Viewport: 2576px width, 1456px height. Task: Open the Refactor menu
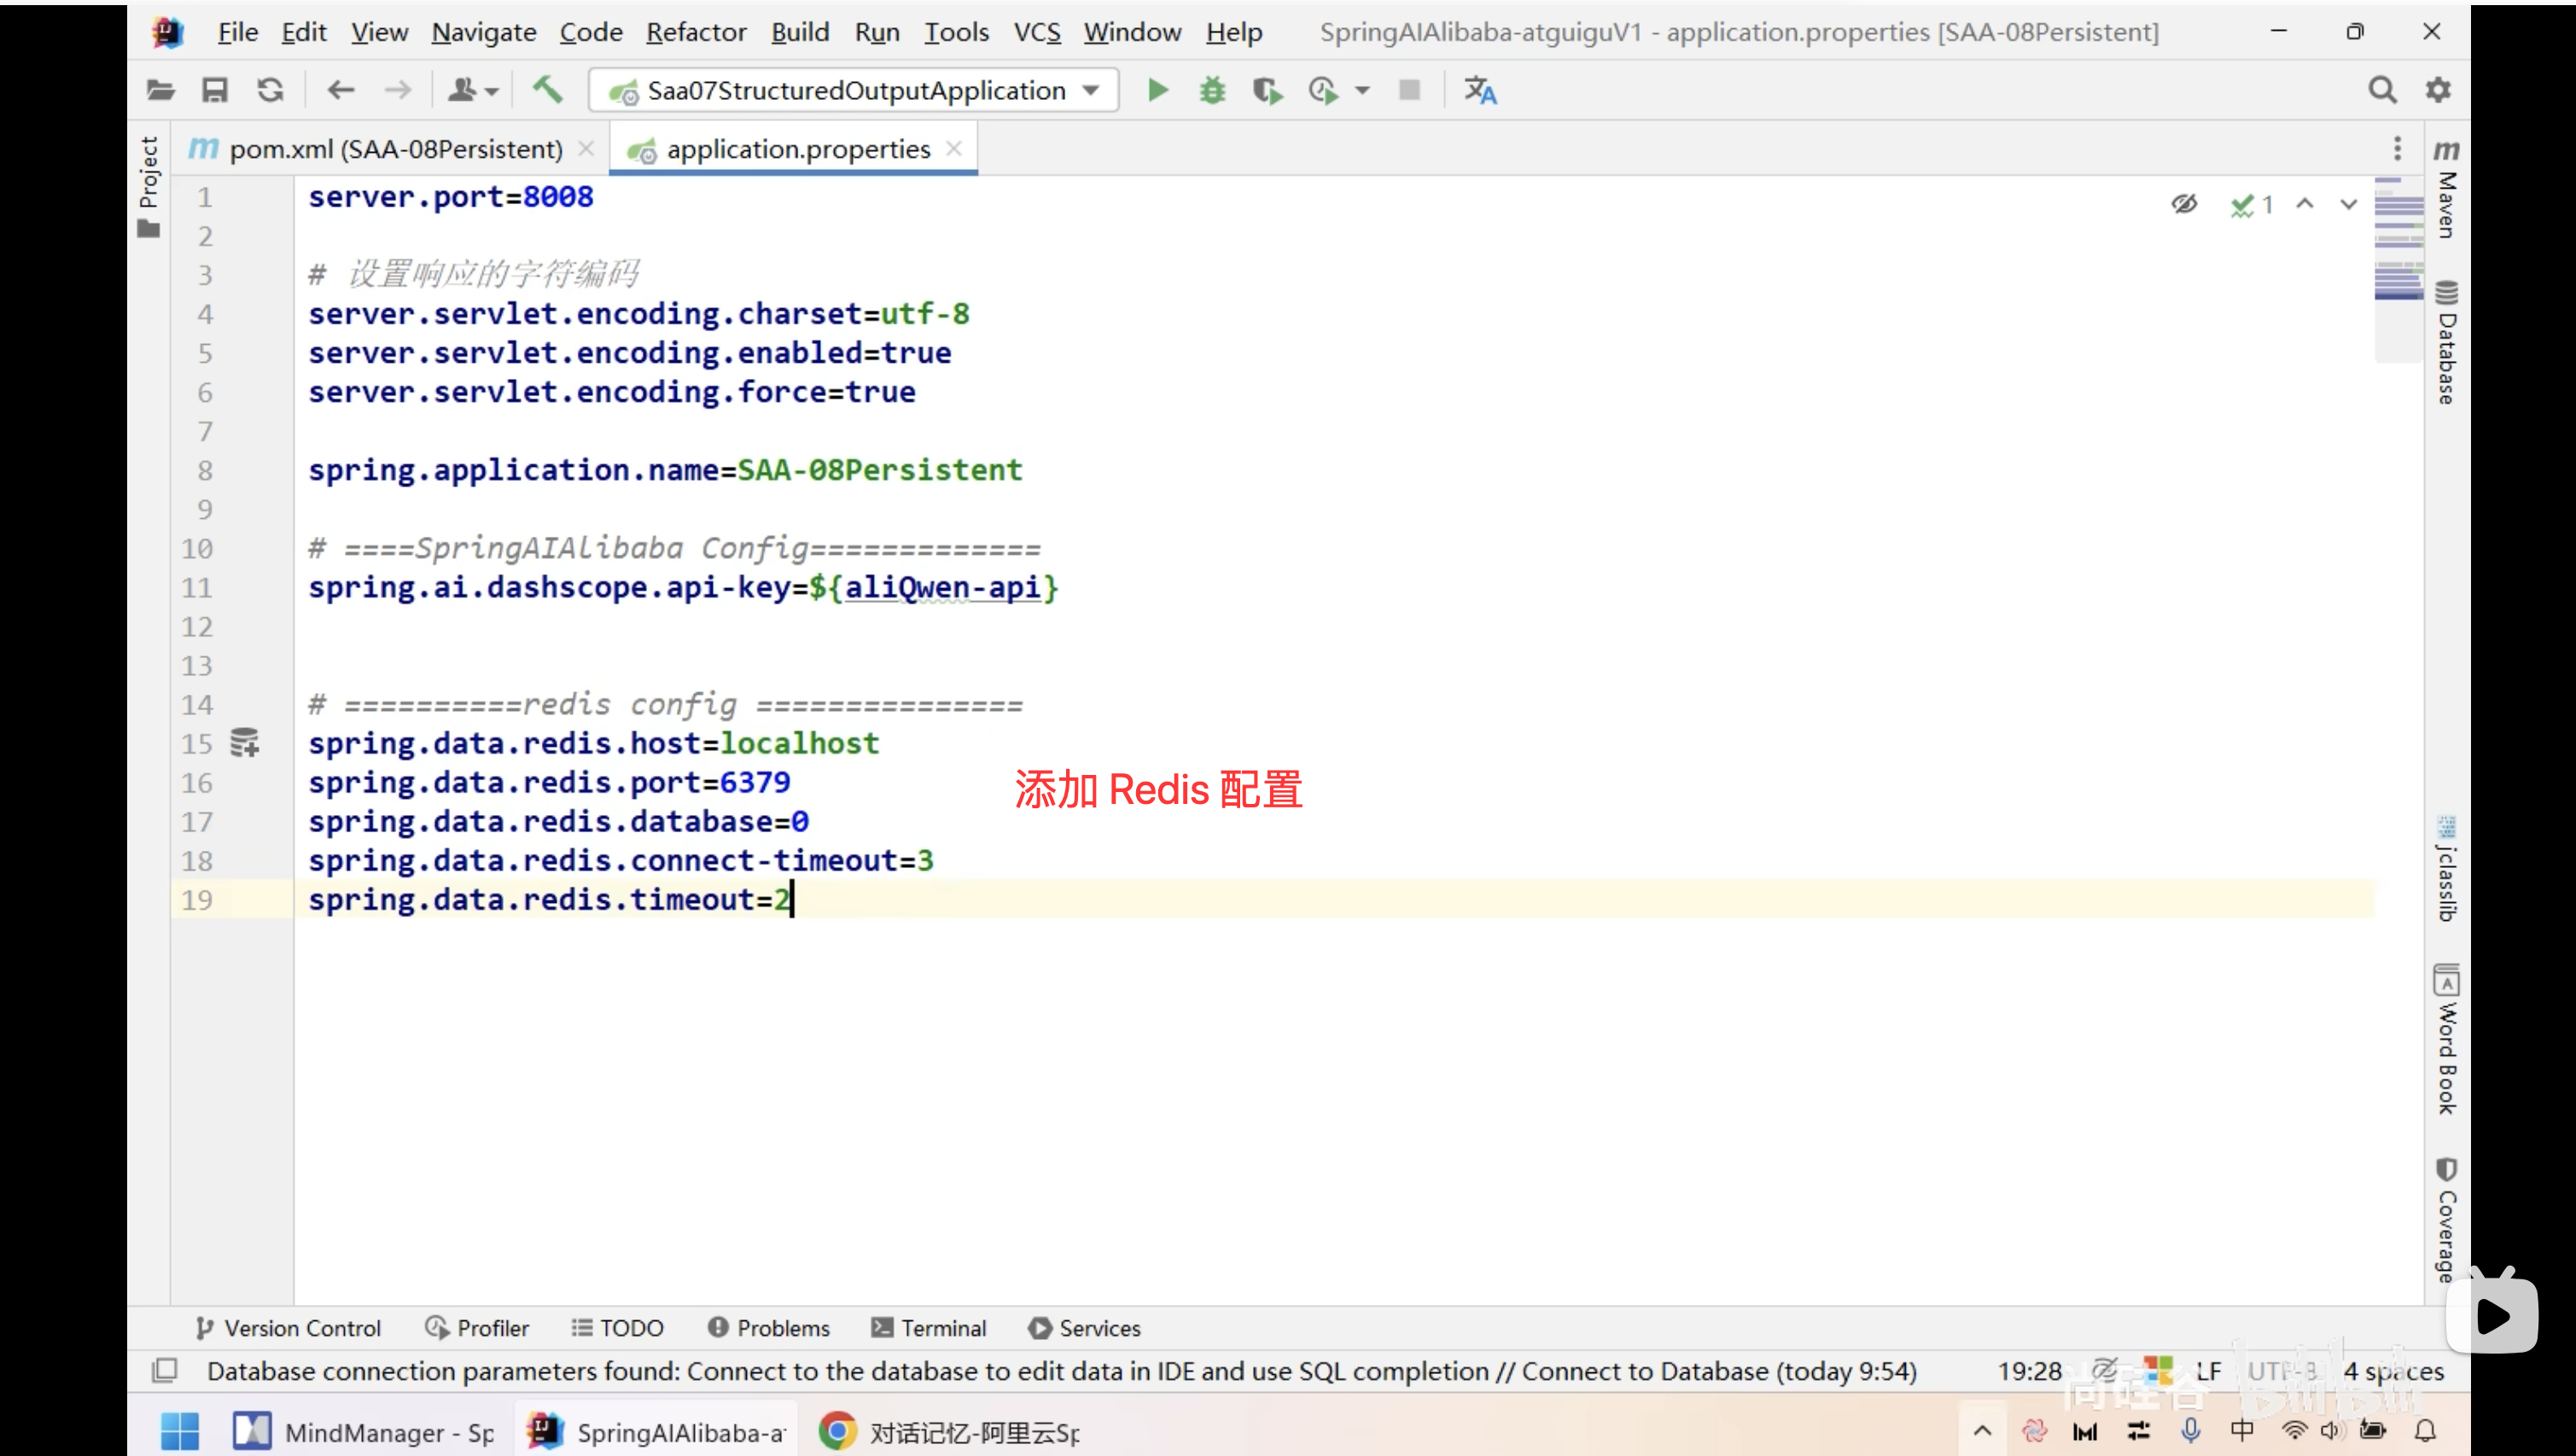click(696, 32)
